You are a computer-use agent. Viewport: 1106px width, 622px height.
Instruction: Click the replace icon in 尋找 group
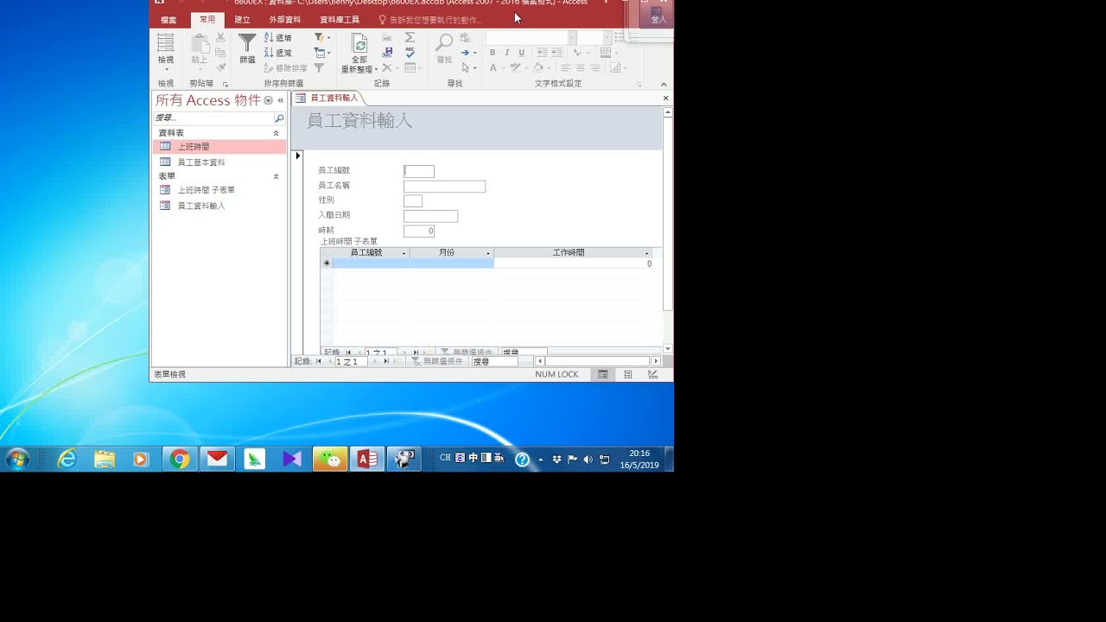(465, 38)
